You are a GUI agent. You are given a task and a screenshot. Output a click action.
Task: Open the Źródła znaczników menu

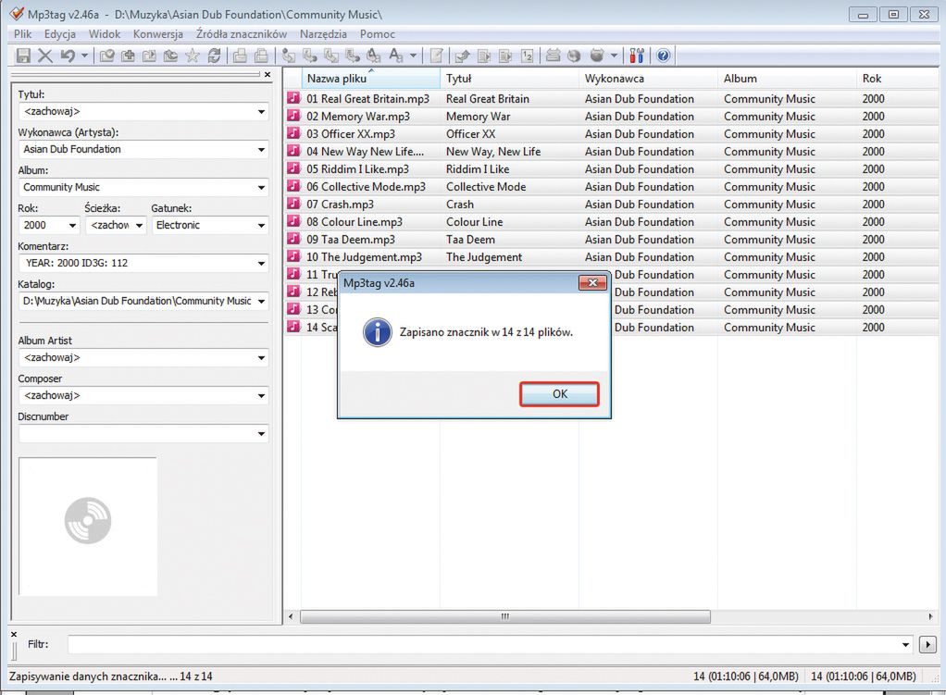coord(242,34)
